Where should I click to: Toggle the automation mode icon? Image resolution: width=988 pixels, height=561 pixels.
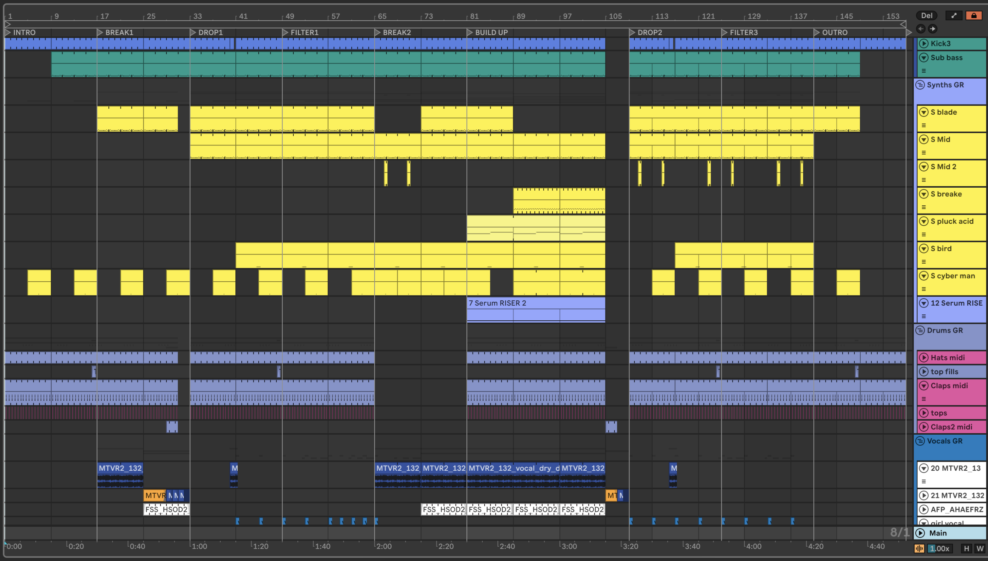click(x=954, y=15)
